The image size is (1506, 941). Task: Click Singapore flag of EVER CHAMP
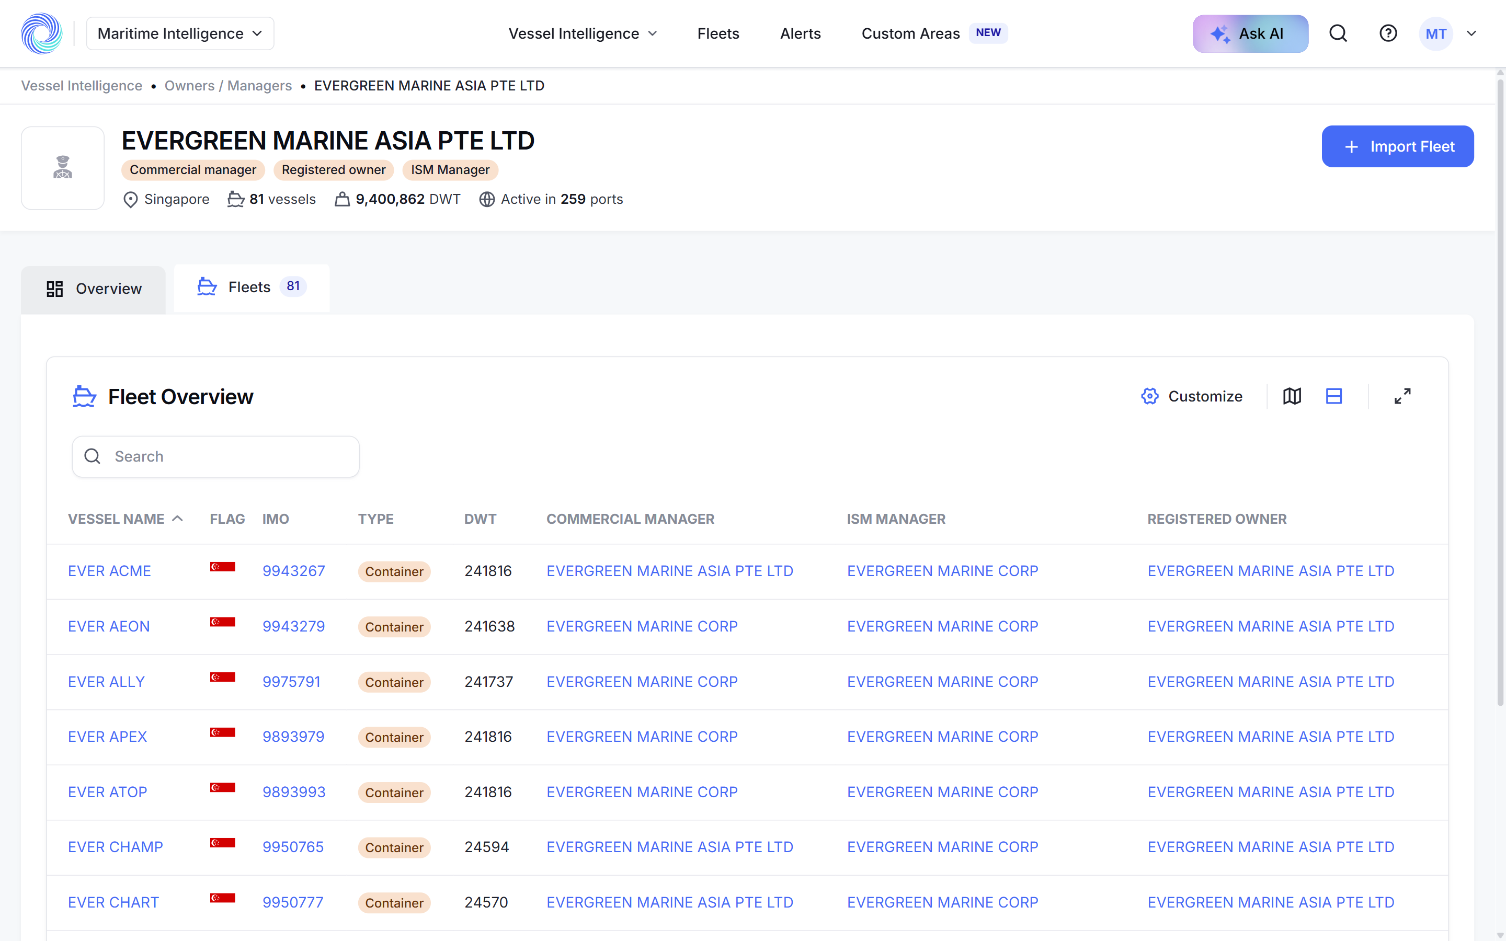click(222, 843)
